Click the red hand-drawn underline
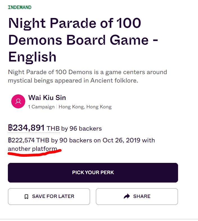198x221 pixels. (34, 154)
